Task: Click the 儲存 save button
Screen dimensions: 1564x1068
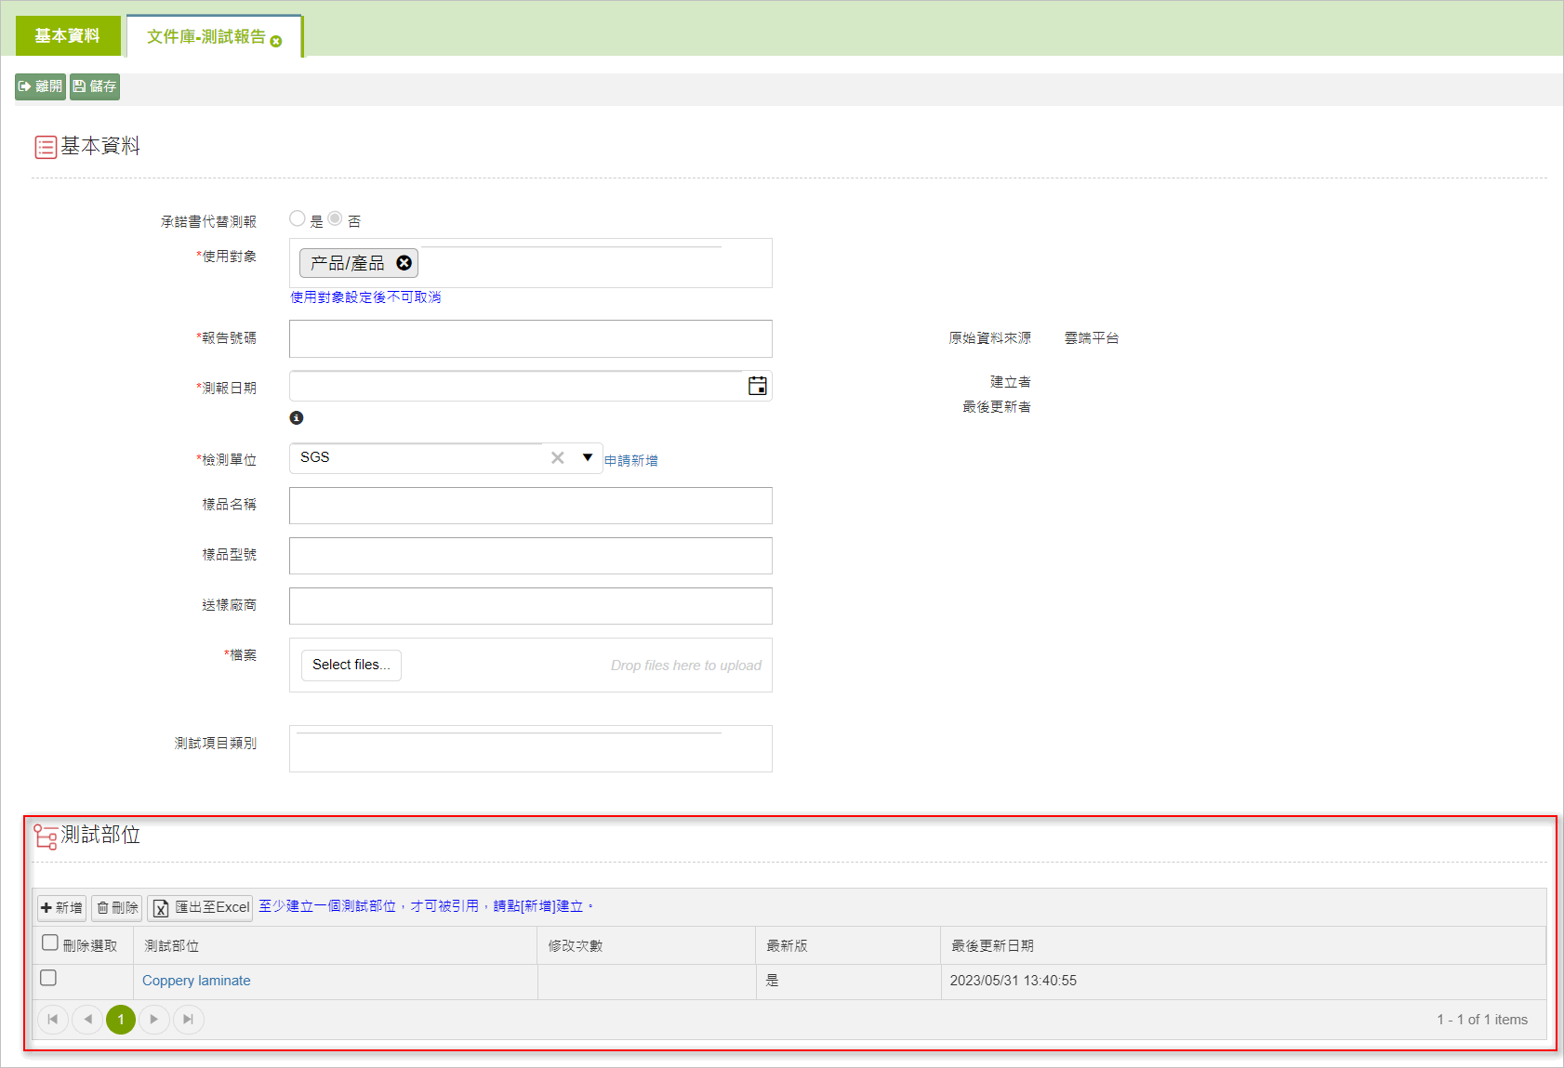Action: click(95, 86)
